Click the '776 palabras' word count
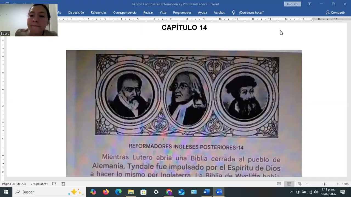Screen dimensions: 351x197 pos(39,184)
